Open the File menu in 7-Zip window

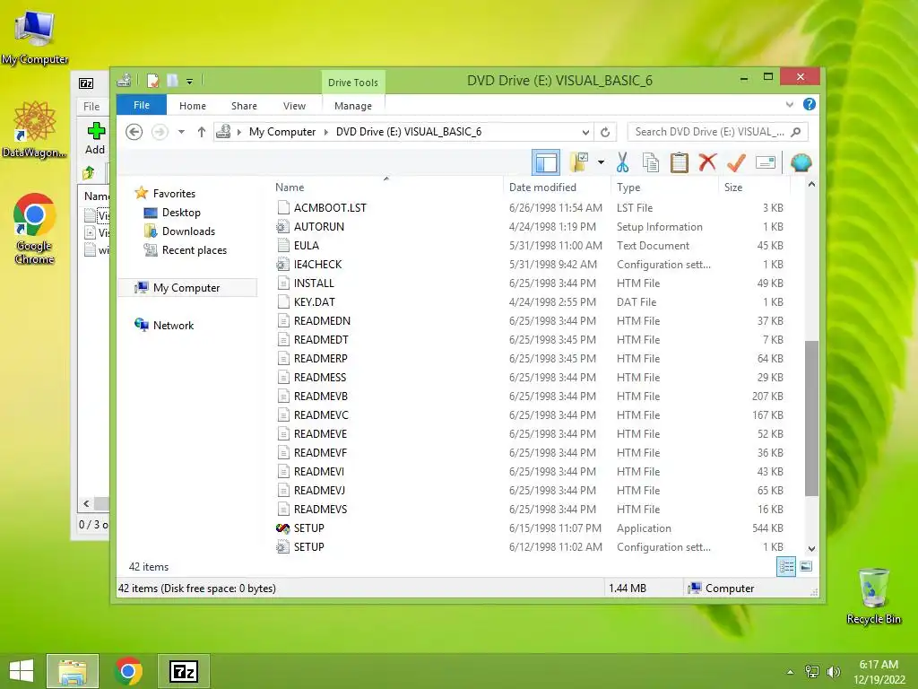91,106
